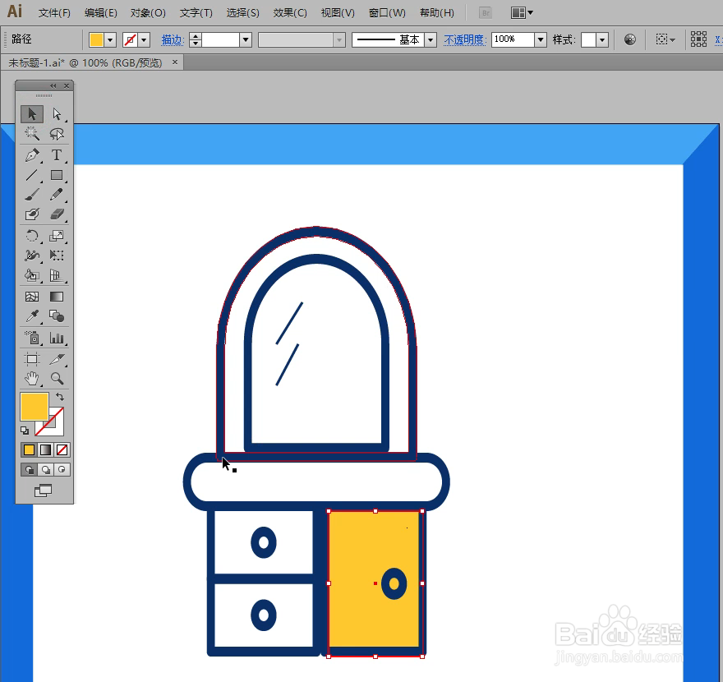This screenshot has height=682, width=723.
Task: Open the 对象(O) menu
Action: click(148, 13)
